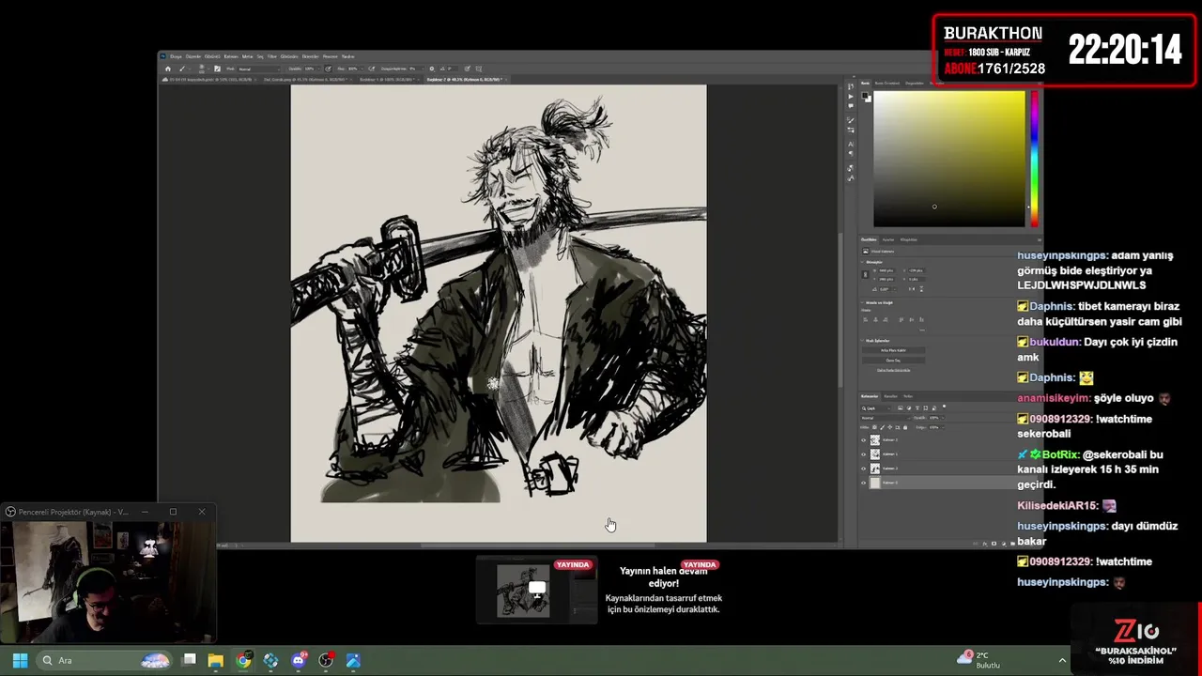Hide the selected bottom layer's eye icon
The height and width of the screenshot is (676, 1202).
864,483
